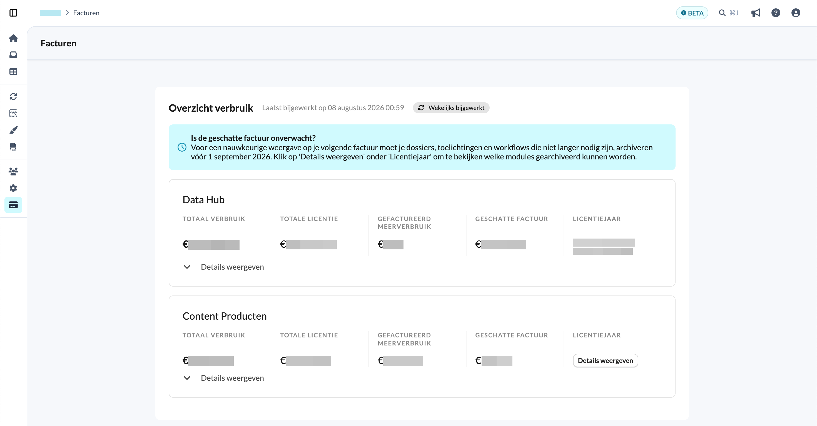Click Data Hub 'LICENTIEJAAR' label
The height and width of the screenshot is (426, 817).
coord(597,219)
